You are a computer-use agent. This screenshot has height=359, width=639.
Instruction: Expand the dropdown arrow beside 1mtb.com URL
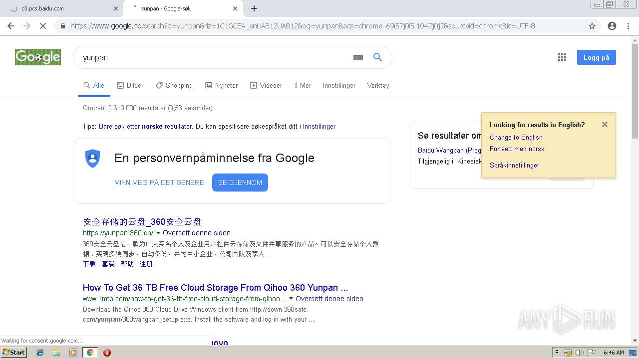pyautogui.click(x=291, y=299)
